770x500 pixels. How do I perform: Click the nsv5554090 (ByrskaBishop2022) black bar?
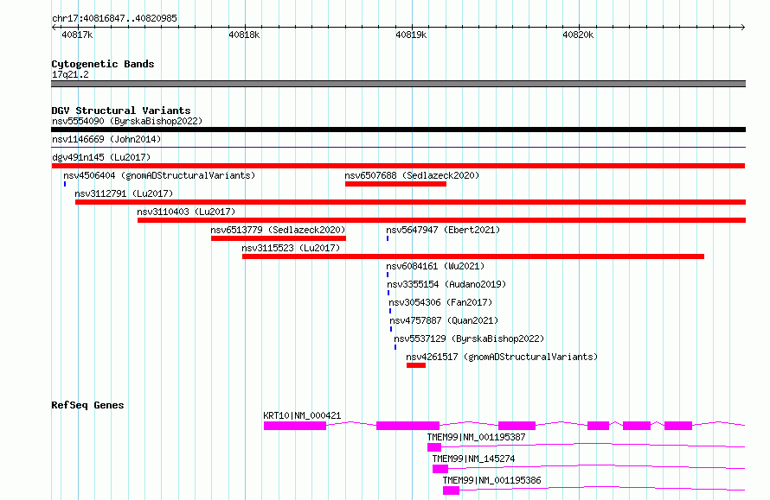coord(398,130)
